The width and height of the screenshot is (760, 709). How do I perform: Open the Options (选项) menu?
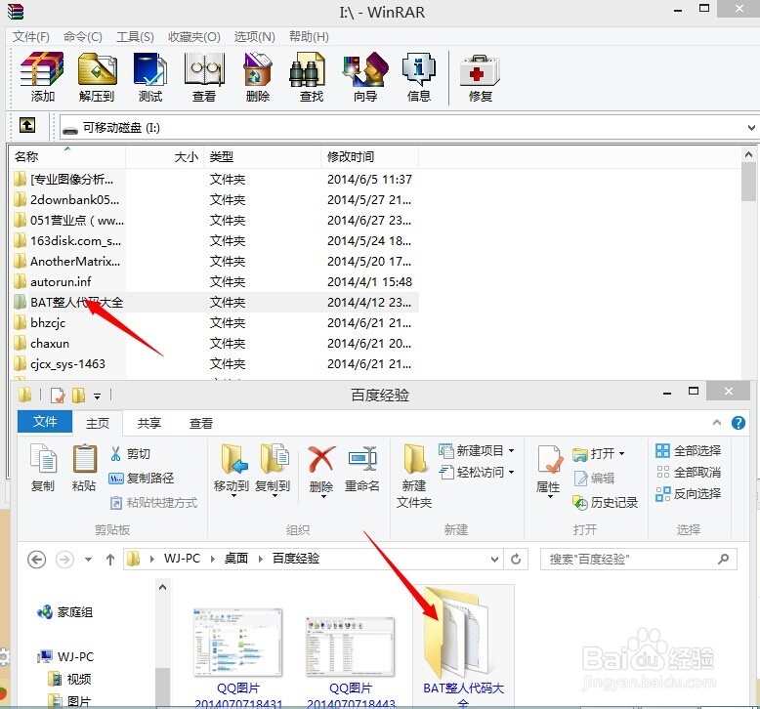254,37
